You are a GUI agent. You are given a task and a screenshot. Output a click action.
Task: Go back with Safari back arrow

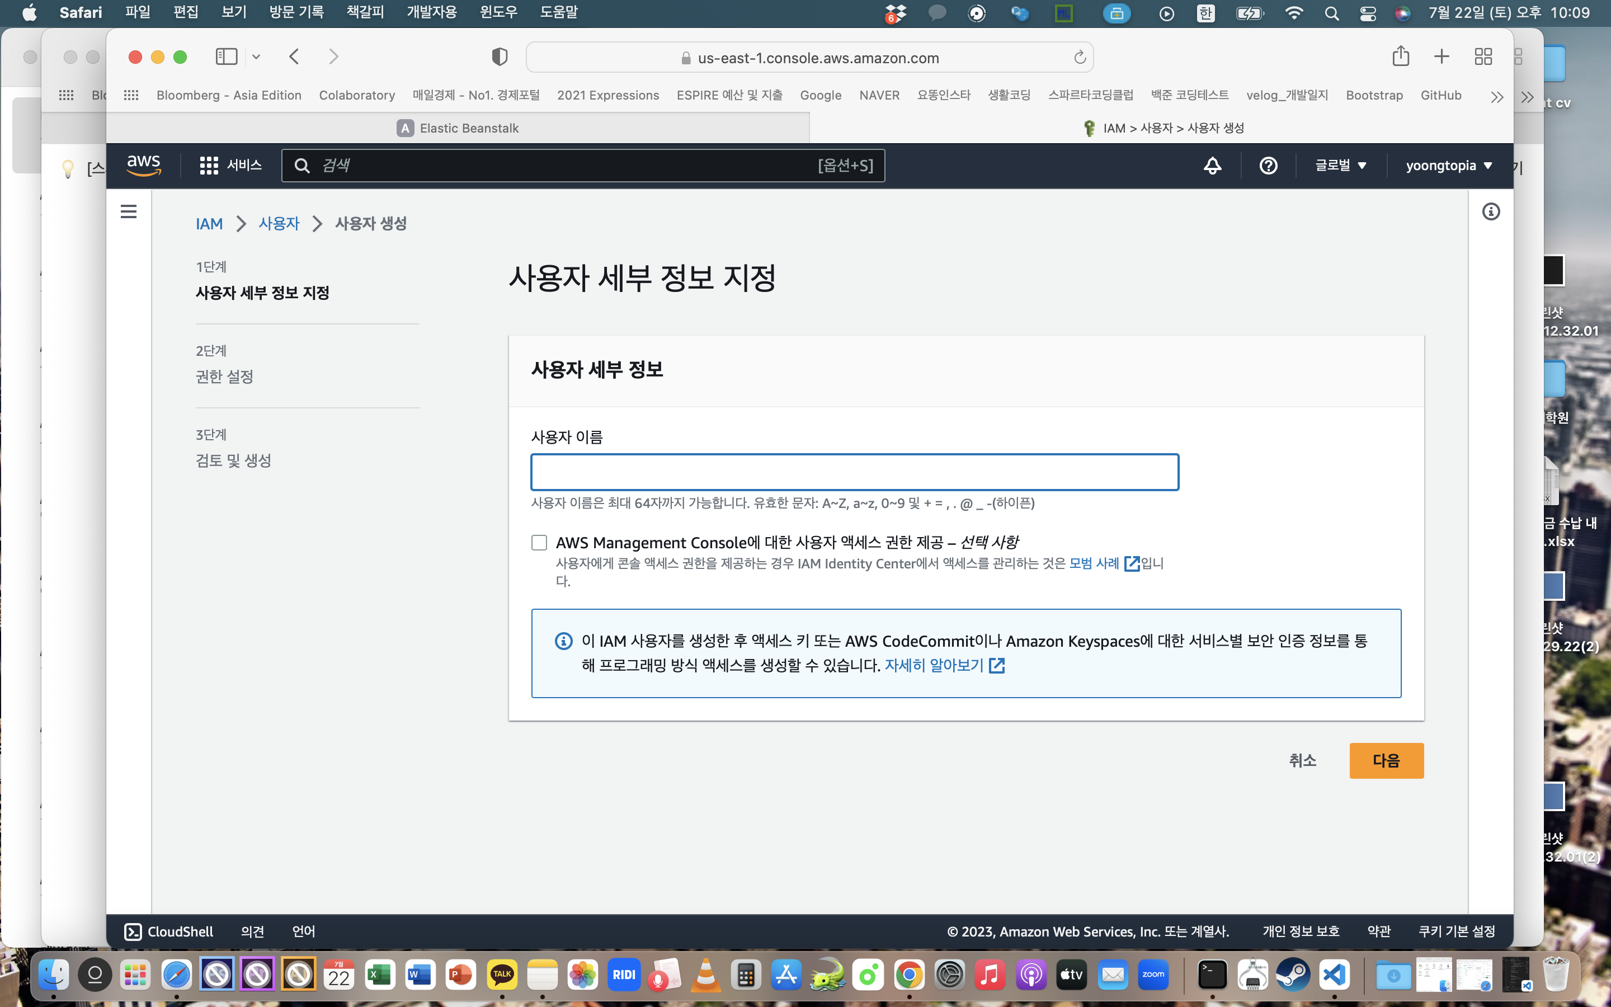[294, 57]
